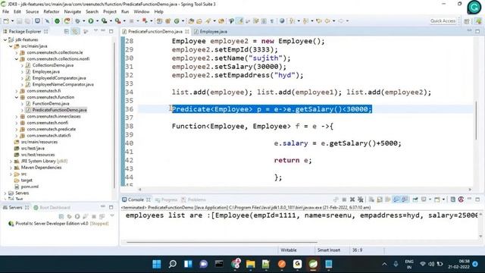Open the Spring Tool Suite taskbar icon
This screenshot has width=485, height=273.
(313, 264)
